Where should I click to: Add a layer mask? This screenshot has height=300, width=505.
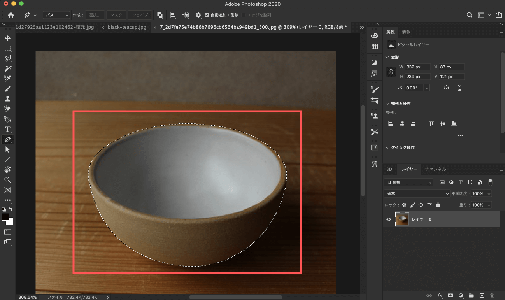point(451,295)
